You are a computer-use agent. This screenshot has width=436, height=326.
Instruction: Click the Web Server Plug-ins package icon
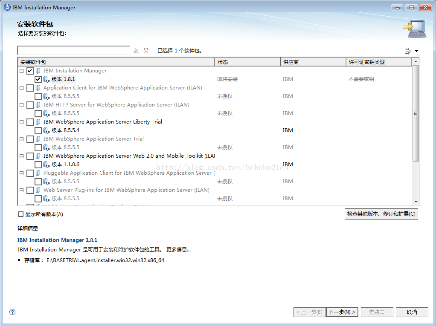(38, 190)
